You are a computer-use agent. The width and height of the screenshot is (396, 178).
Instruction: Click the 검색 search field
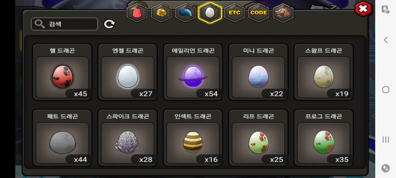(64, 24)
